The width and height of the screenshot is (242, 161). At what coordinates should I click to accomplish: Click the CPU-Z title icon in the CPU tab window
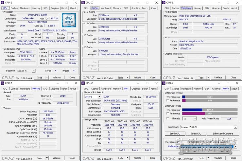point(2,3)
